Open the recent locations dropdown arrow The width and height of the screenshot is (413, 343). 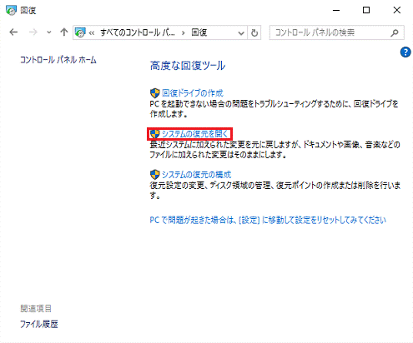click(x=49, y=32)
